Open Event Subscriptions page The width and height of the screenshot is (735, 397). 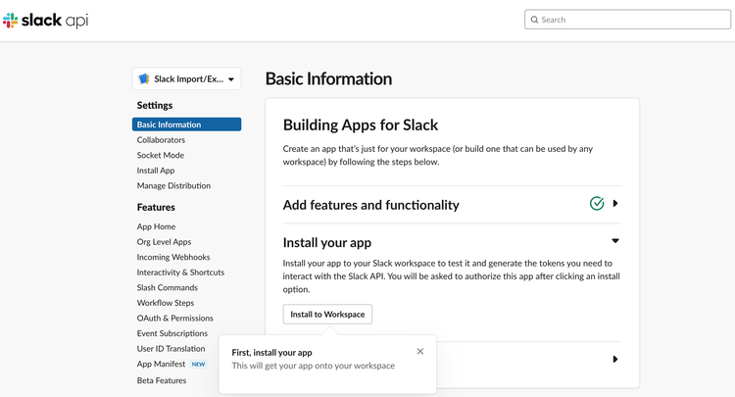coord(172,333)
